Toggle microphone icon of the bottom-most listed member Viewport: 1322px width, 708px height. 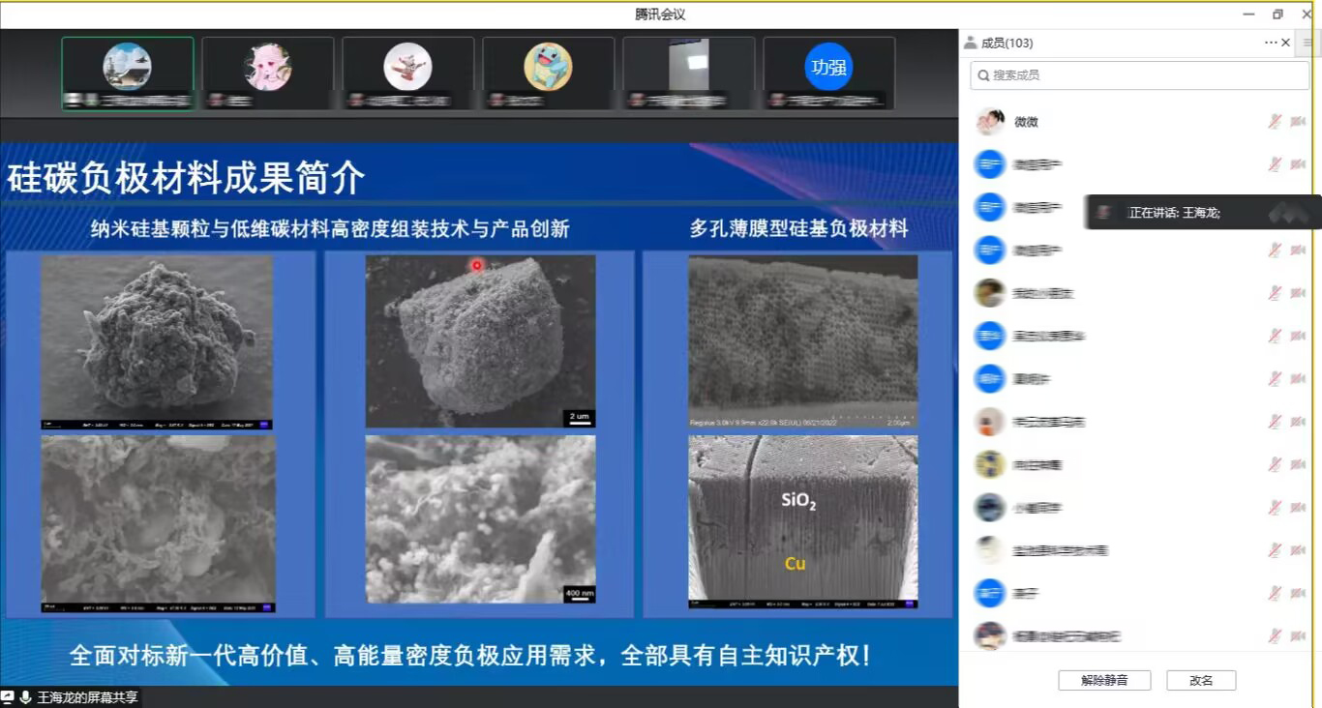coord(1276,635)
